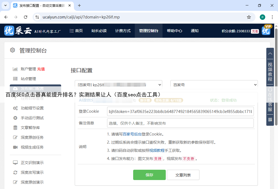Open the 百家号 platform type dropdown
Image resolution: width=278 pixels, height=189 pixels.
214,85
